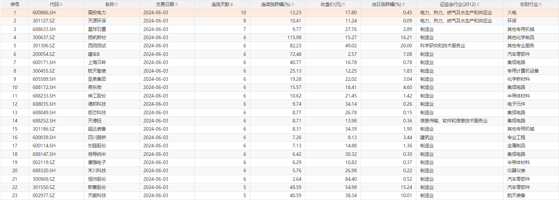
Task: Open stock name 上海贝岭
Action: (x=97, y=62)
